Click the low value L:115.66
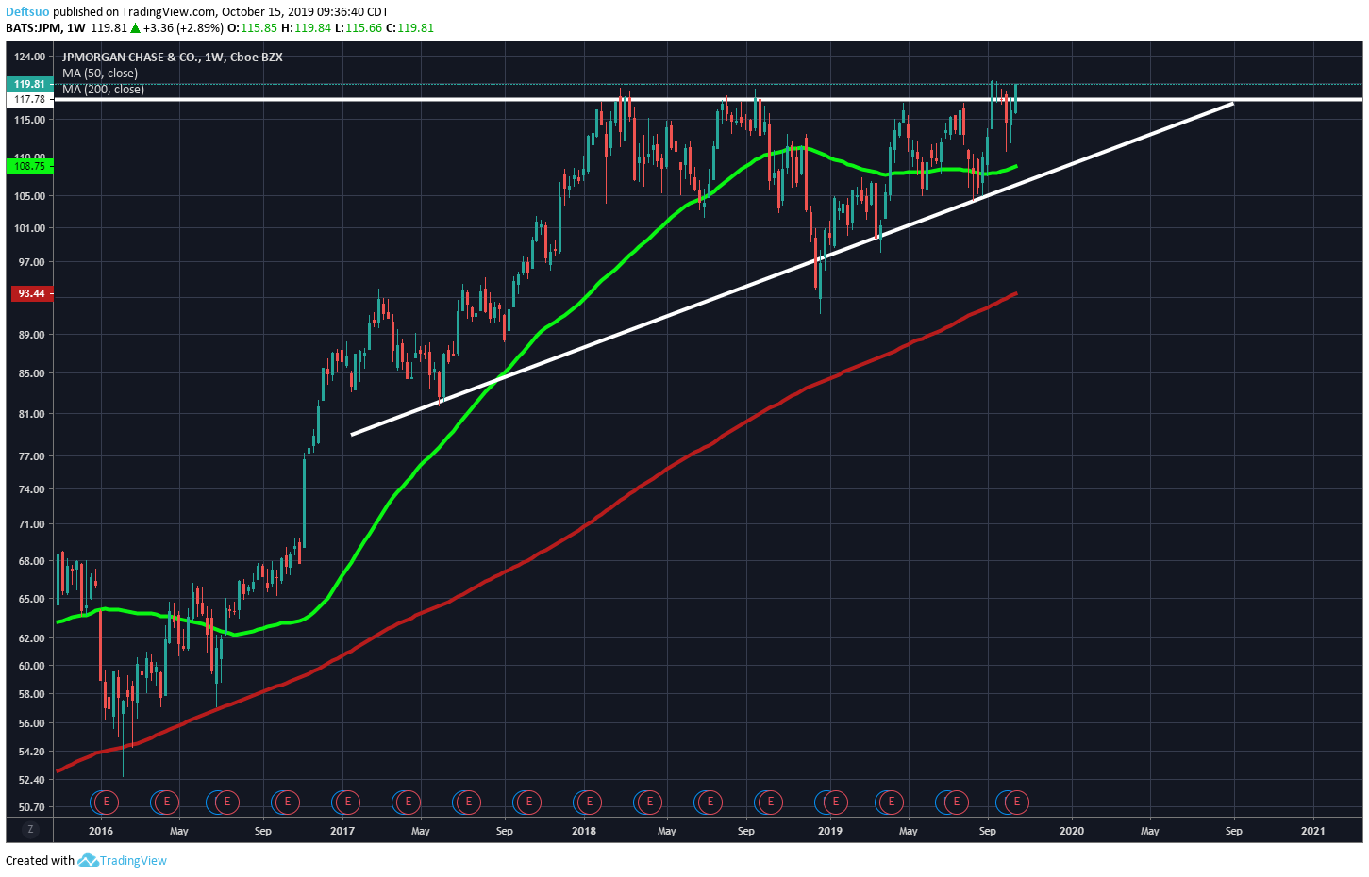1369x877 pixels. coord(359,28)
